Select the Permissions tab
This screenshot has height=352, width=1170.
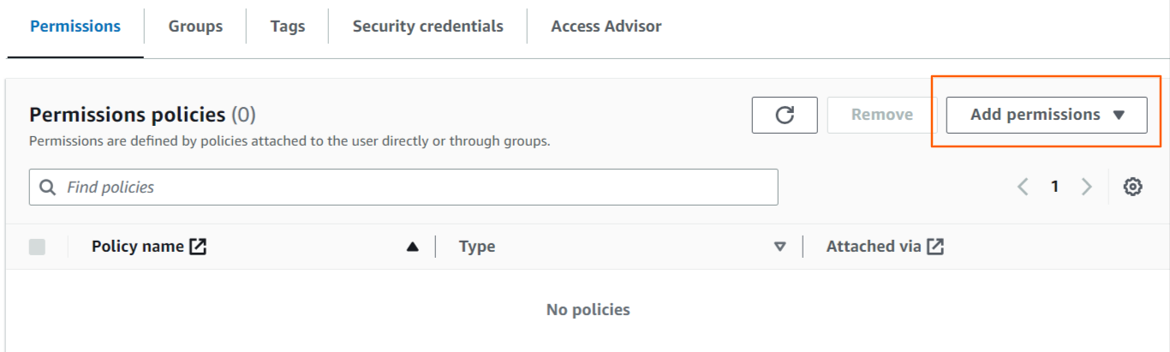coord(75,27)
